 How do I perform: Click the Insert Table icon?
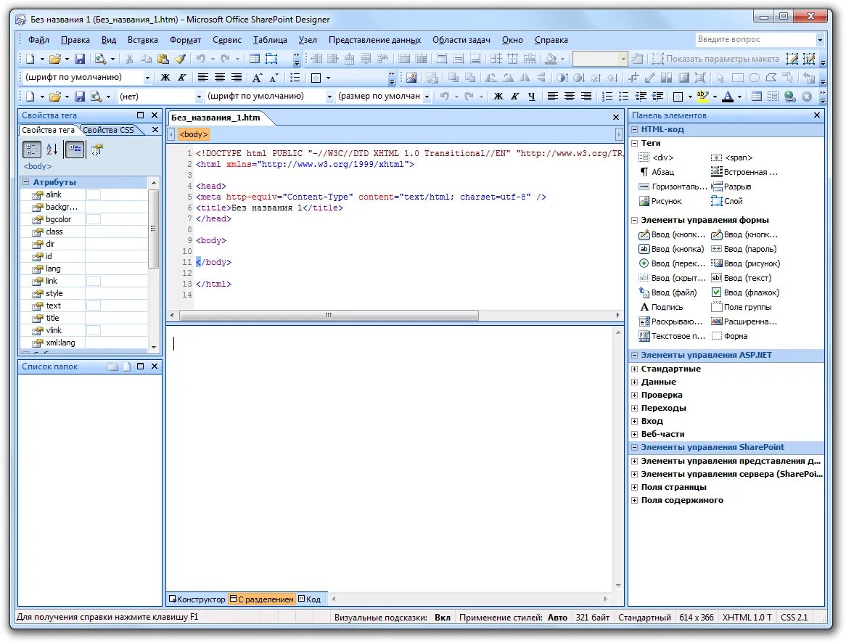pyautogui.click(x=255, y=59)
